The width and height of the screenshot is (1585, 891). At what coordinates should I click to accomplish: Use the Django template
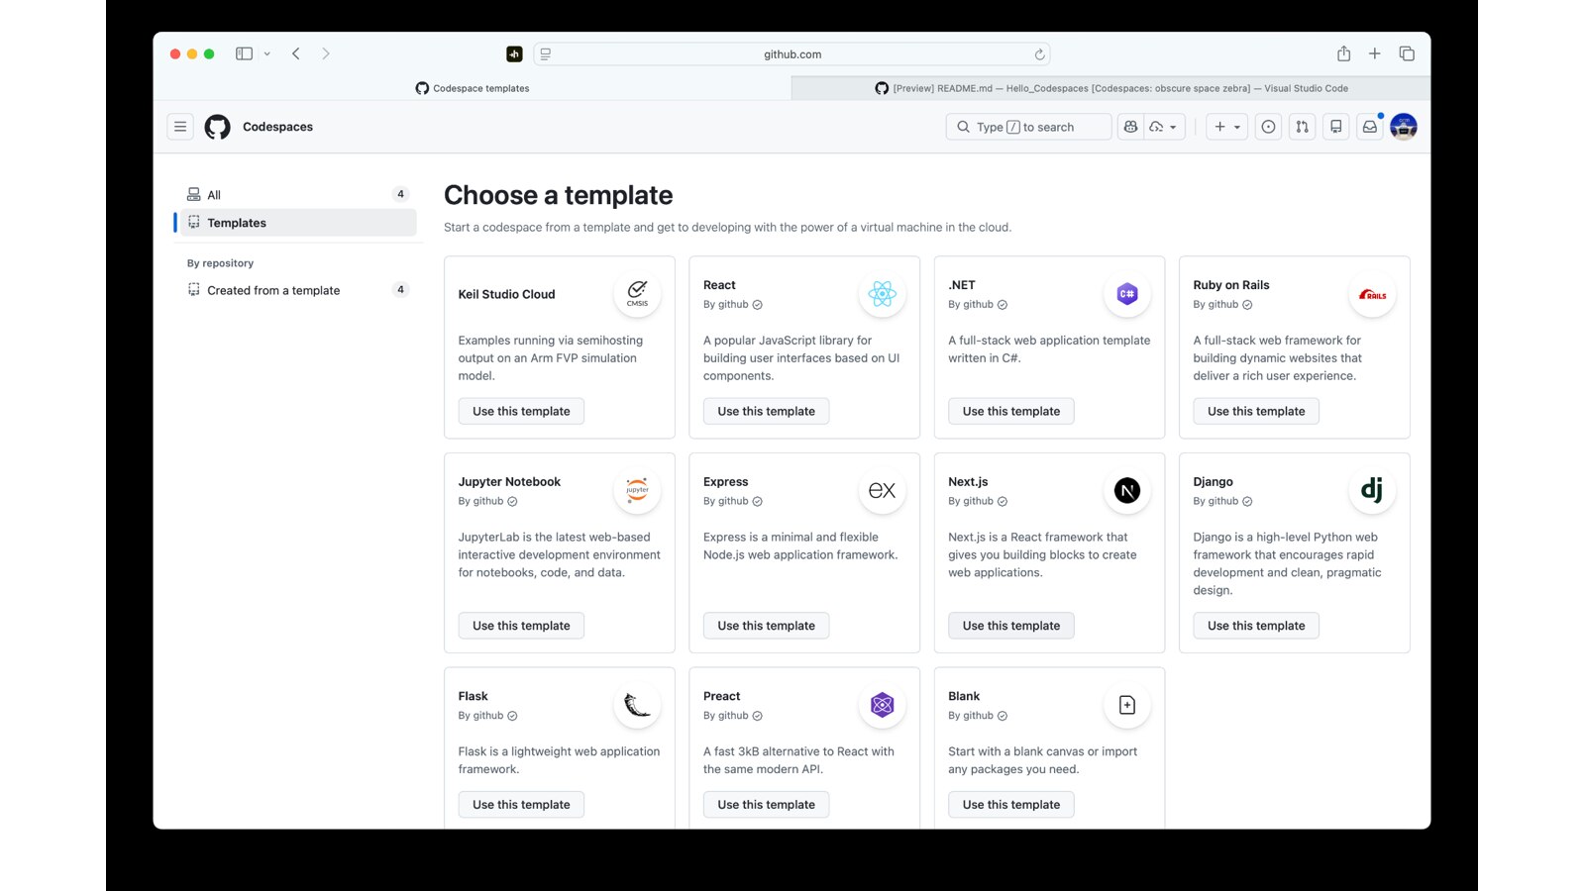1255,626
